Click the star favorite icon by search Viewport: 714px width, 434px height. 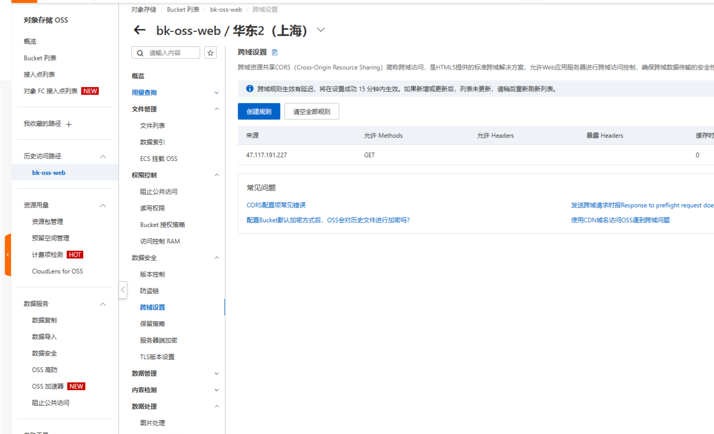click(x=210, y=53)
